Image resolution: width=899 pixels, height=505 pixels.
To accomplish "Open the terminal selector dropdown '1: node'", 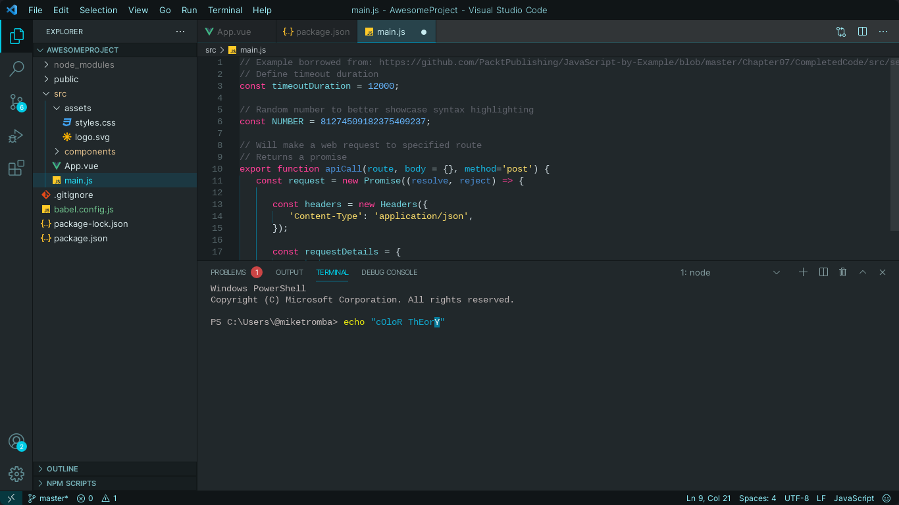I will (x=731, y=272).
